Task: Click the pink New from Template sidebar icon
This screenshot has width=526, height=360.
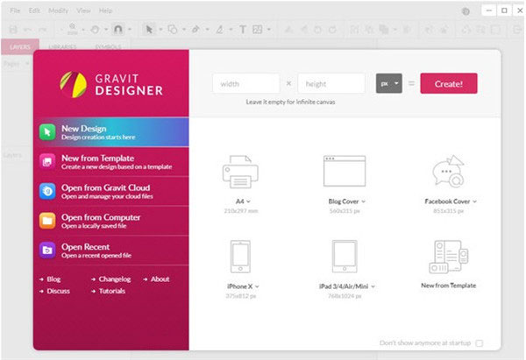Action: coord(47,161)
